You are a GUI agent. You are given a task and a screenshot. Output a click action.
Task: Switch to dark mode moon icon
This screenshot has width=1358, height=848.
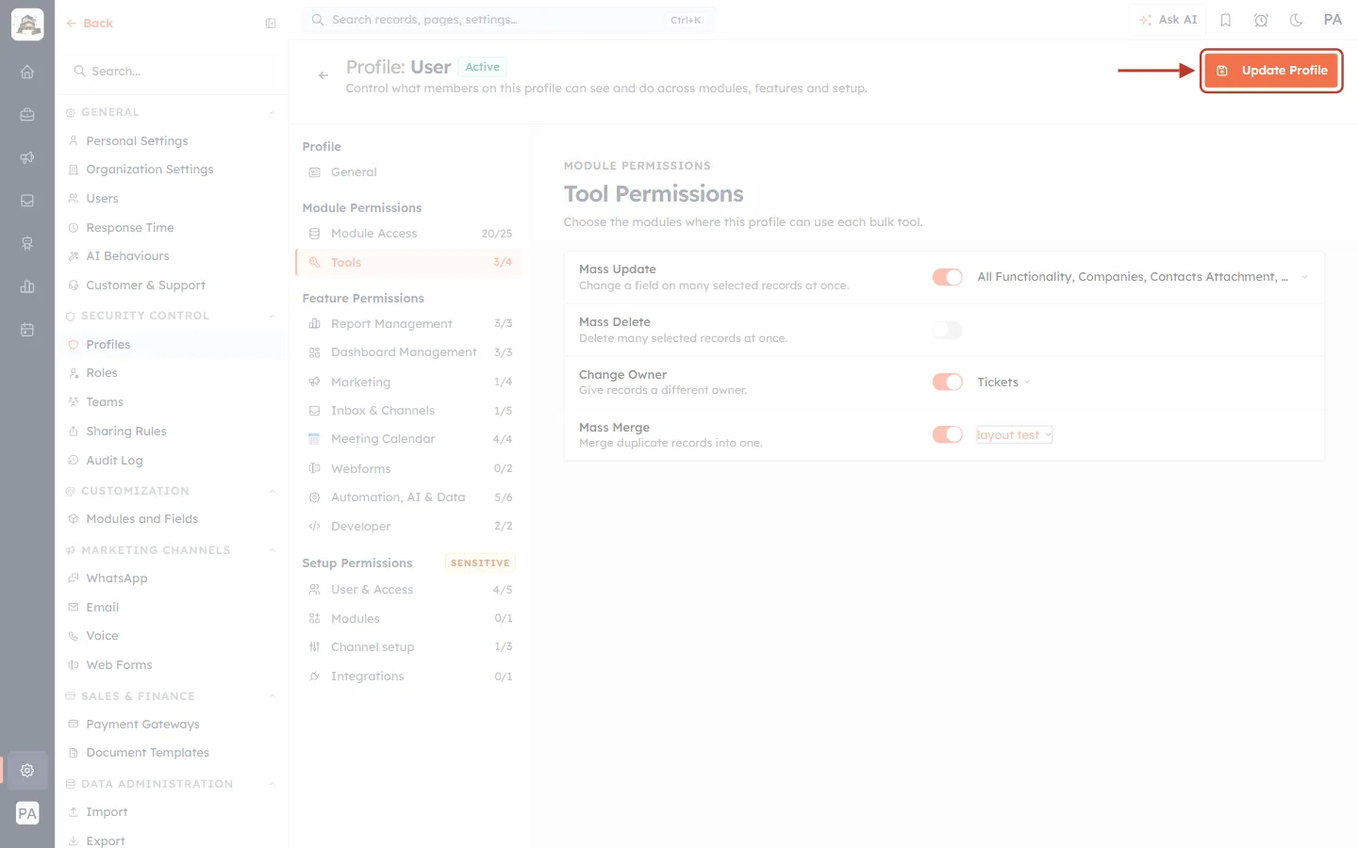point(1297,20)
